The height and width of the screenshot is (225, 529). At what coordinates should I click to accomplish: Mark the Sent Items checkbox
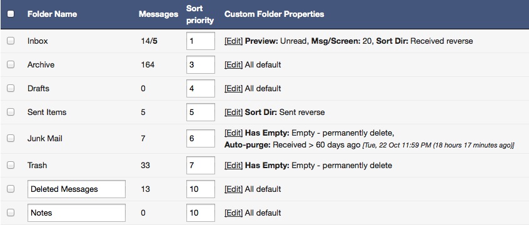[x=11, y=112]
